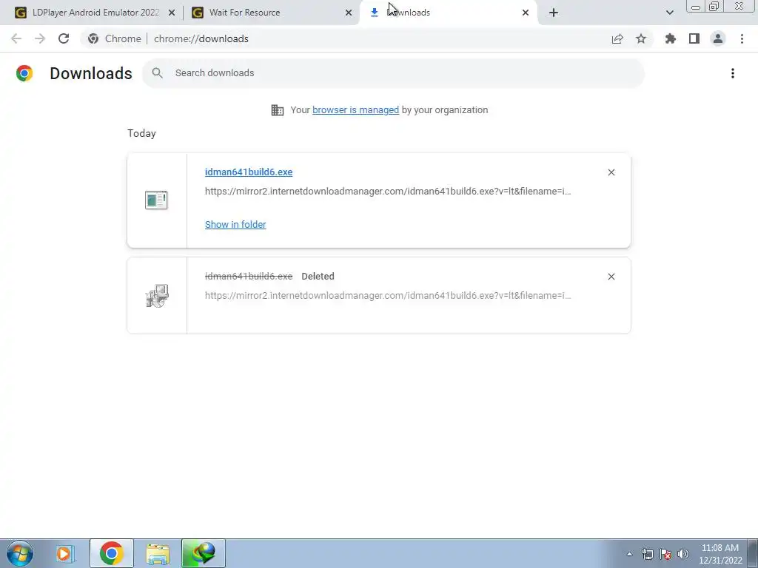Open the side panel icon

click(694, 38)
